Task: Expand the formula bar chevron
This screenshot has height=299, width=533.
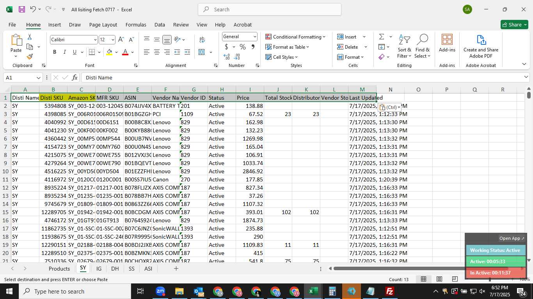Action: click(526, 77)
